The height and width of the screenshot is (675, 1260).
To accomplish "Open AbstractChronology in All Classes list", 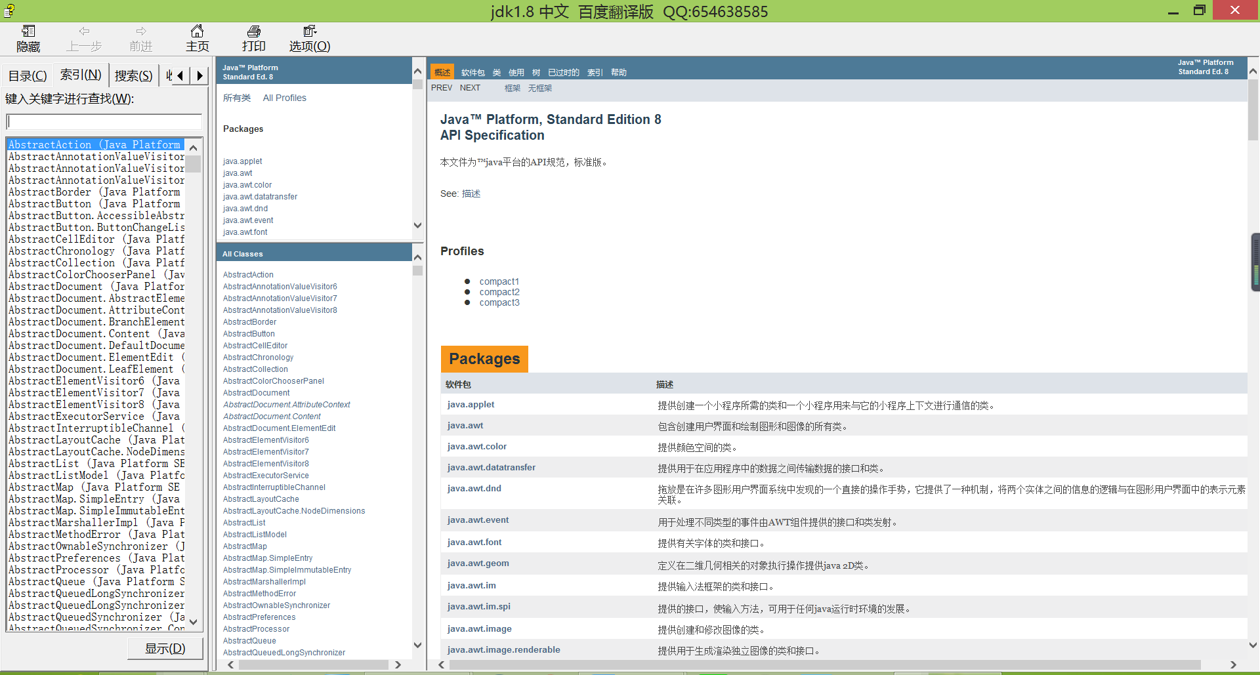I will (258, 358).
